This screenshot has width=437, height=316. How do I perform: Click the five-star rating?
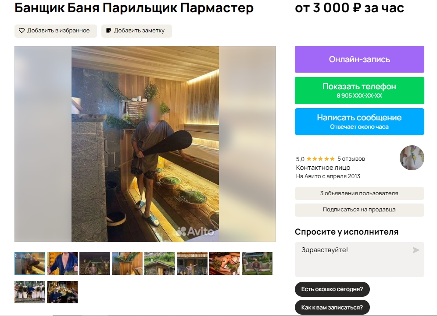click(x=320, y=159)
